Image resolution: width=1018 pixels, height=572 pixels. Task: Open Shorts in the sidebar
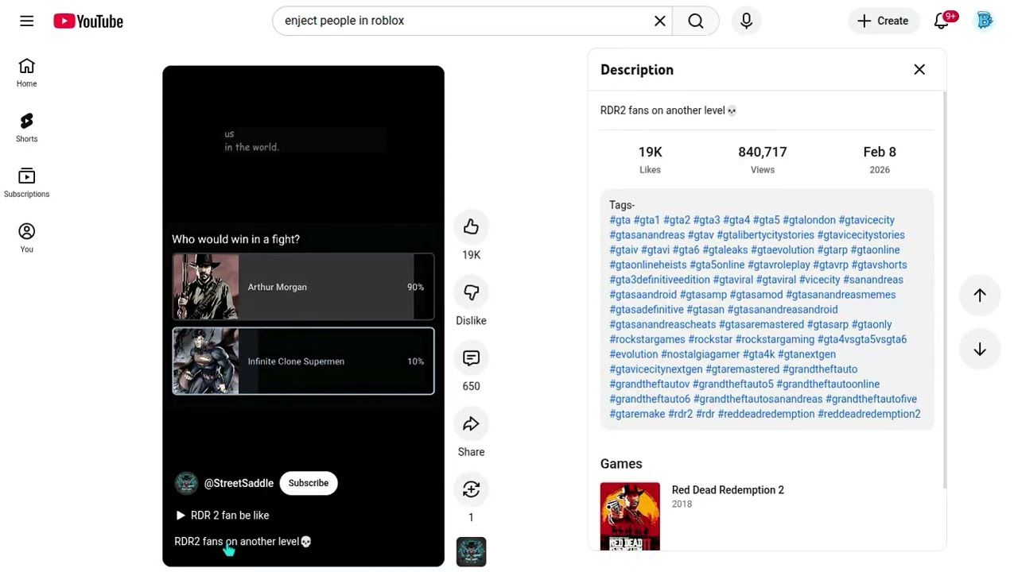click(x=26, y=127)
